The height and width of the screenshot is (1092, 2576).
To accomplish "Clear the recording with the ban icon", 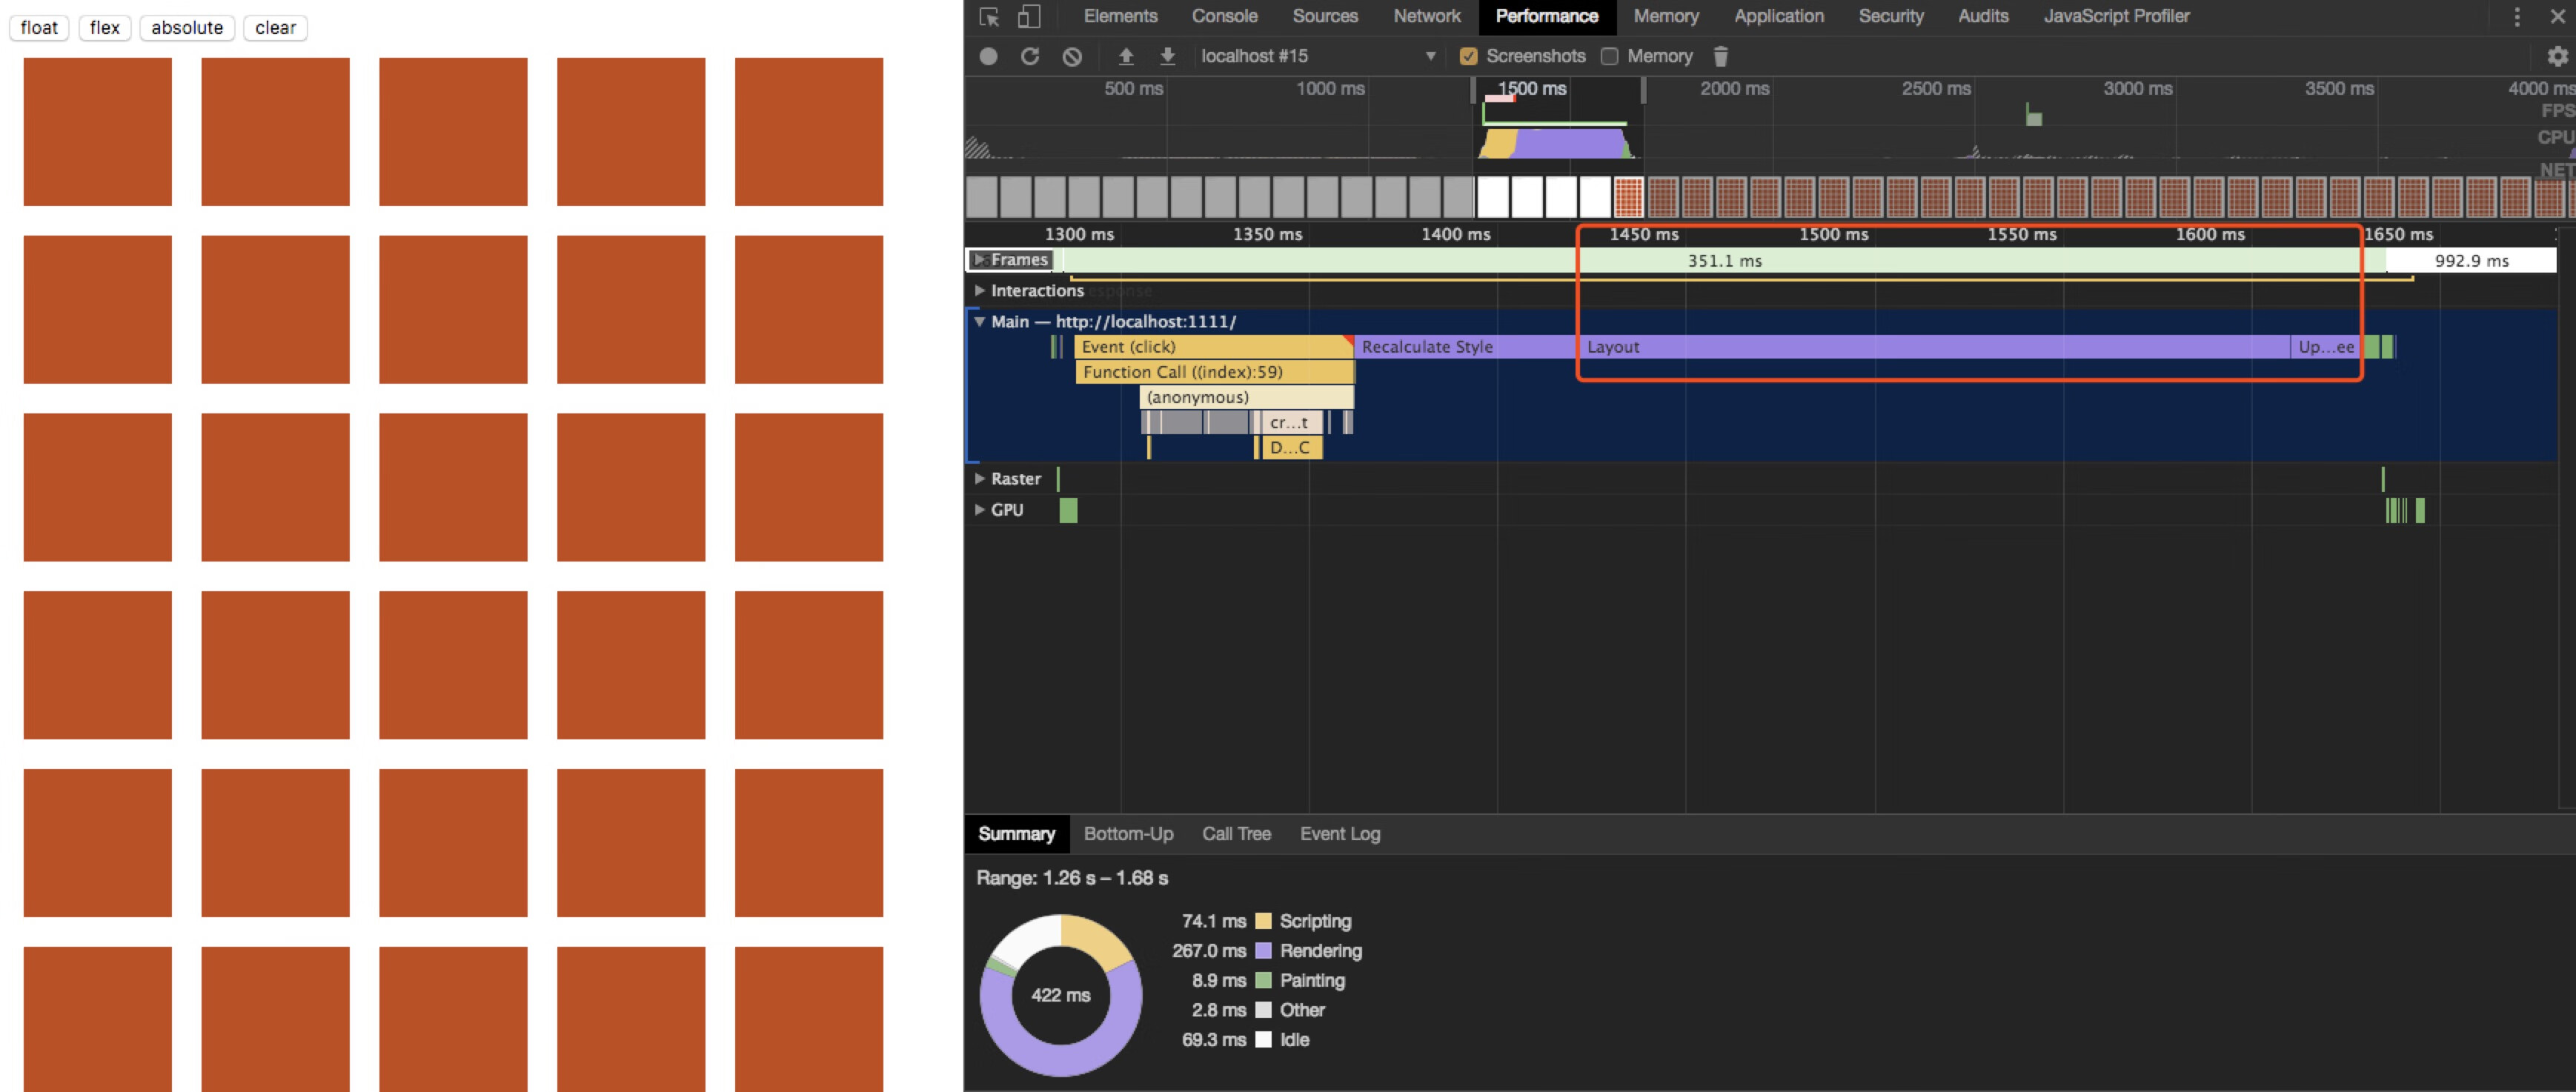I will [x=1072, y=56].
